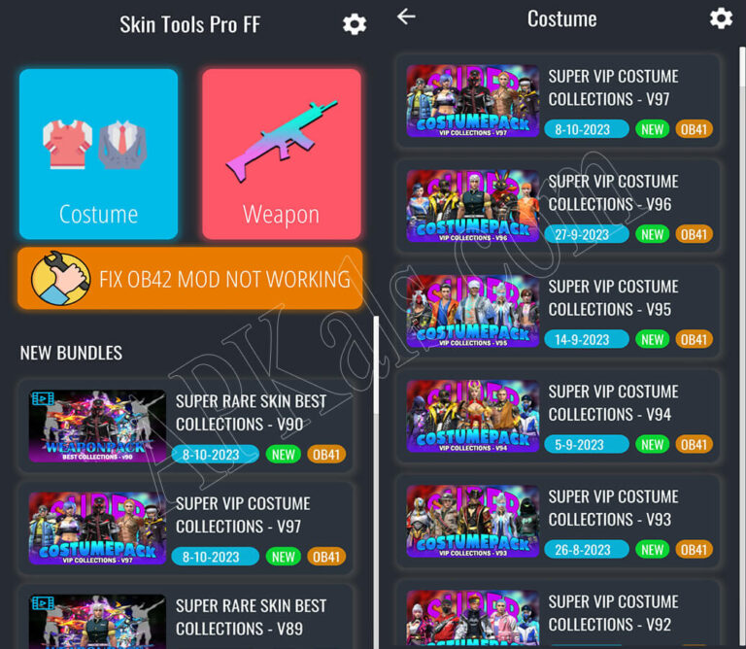The image size is (746, 649).
Task: Click NEW badge on V95 costume item
Action: (x=652, y=339)
